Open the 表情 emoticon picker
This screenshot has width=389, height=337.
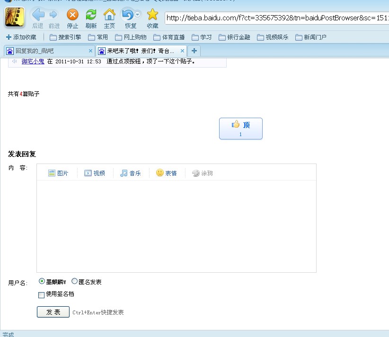click(x=166, y=173)
